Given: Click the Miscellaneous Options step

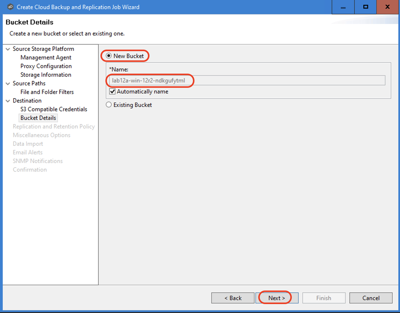Looking at the screenshot, I should coord(42,135).
